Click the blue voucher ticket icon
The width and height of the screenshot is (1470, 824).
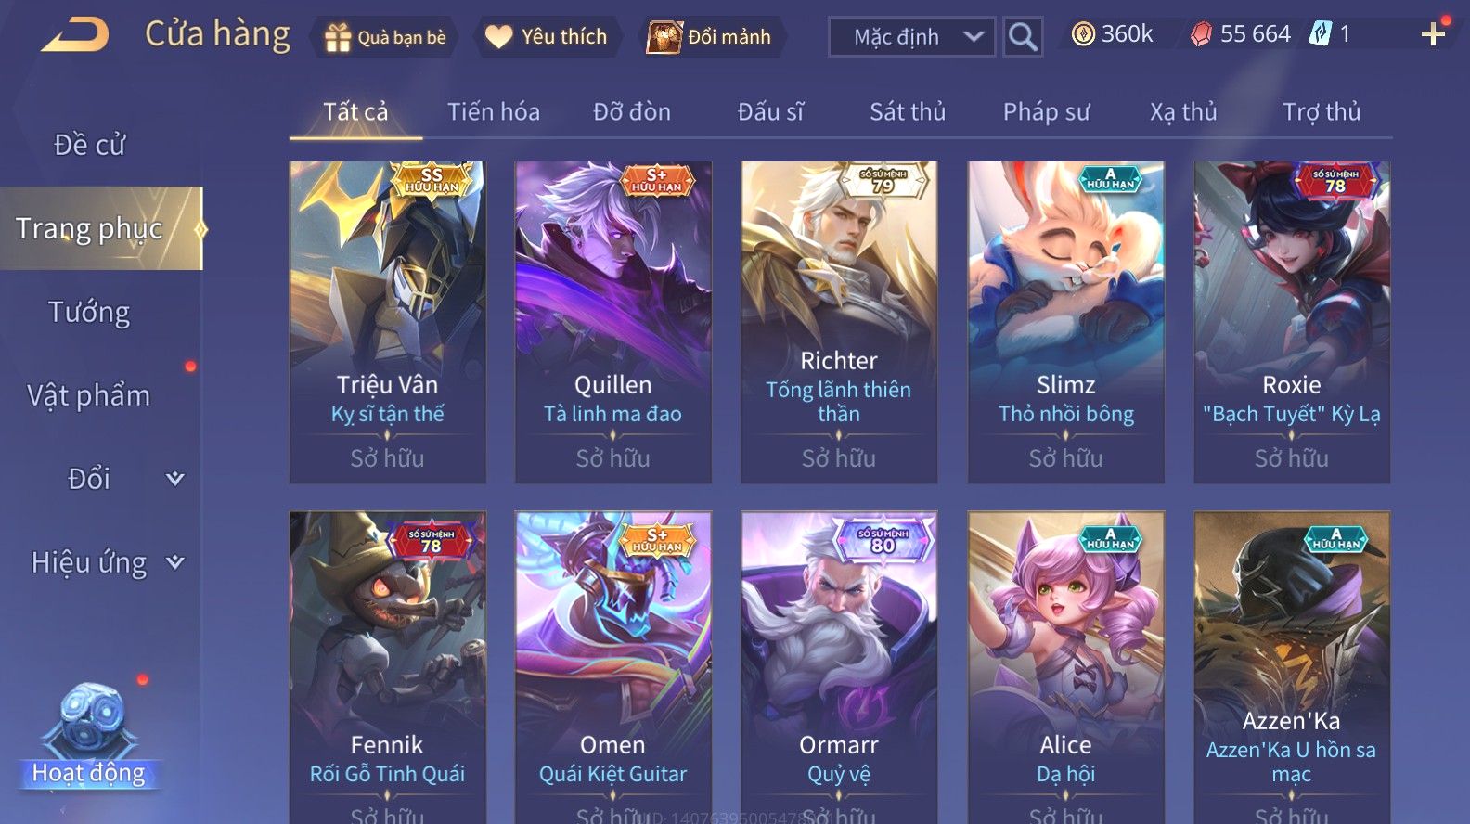pos(1320,34)
